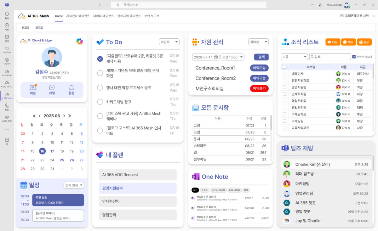Switch to 보안 보고서 tab
Viewport: 378px width, 231px height.
coord(152,16)
